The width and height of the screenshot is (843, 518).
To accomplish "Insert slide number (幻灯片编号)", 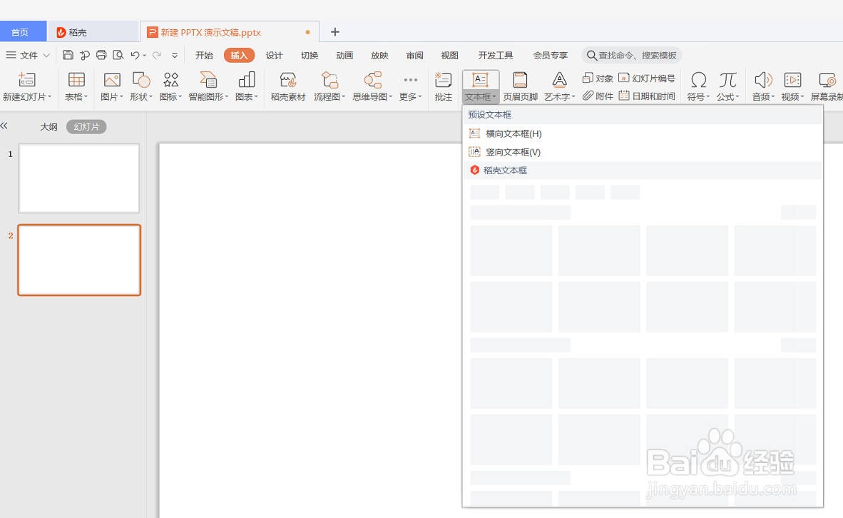I will coord(647,78).
